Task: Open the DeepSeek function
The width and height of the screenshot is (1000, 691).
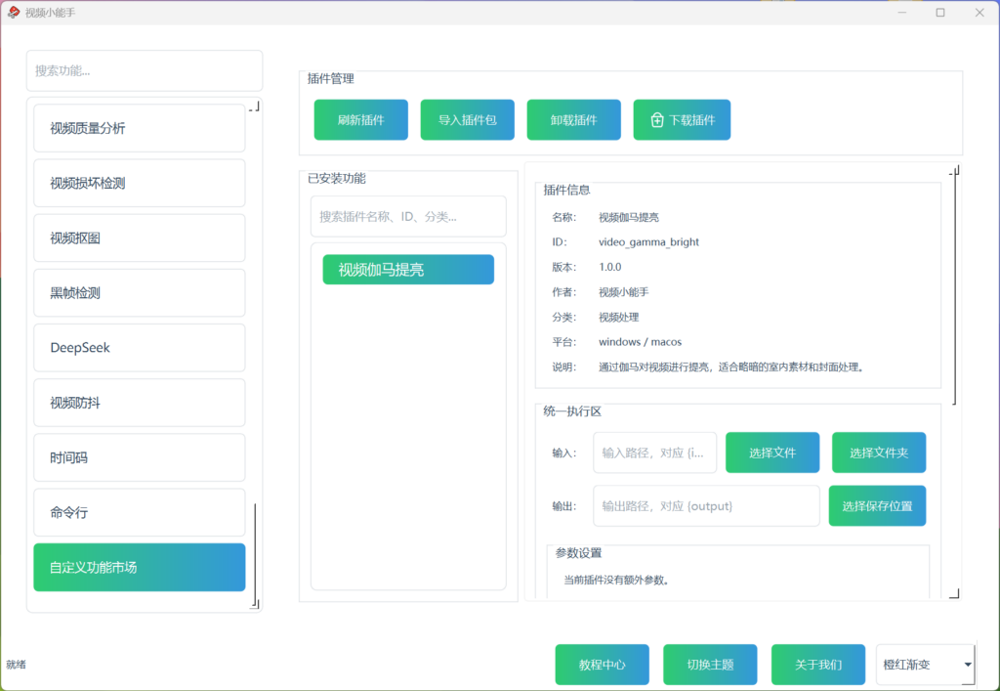Action: (140, 348)
